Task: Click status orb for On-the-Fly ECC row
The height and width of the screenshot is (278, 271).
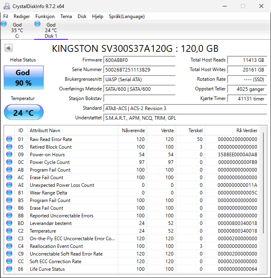Action: pyautogui.click(x=9, y=238)
